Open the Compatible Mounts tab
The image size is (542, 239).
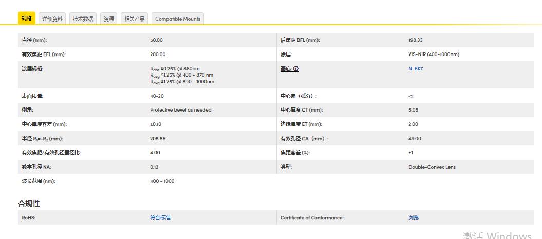pos(178,19)
